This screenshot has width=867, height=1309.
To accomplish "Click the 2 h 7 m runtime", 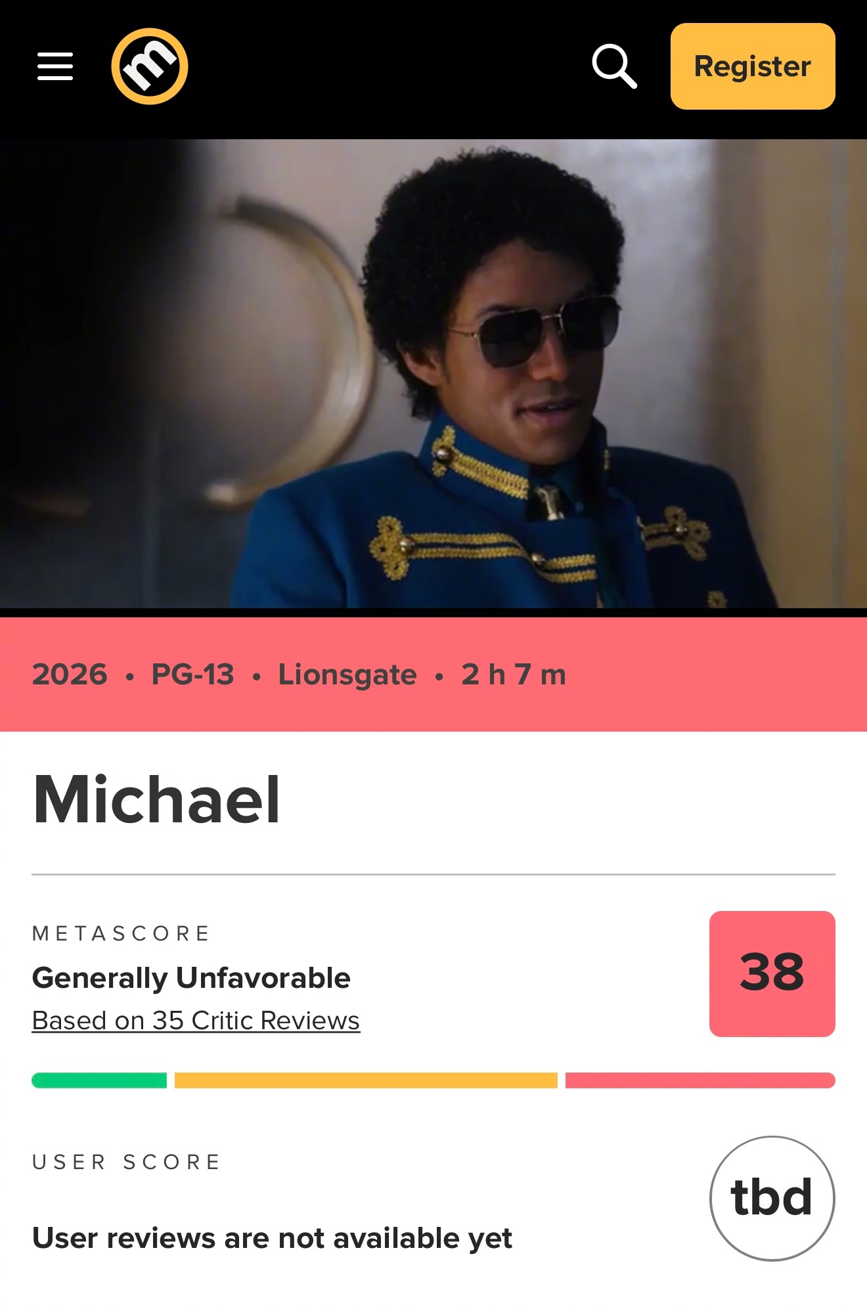I will tap(514, 675).
